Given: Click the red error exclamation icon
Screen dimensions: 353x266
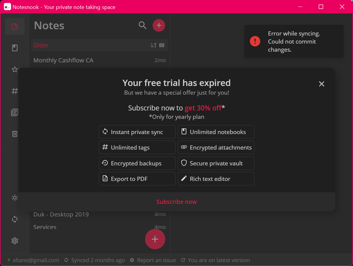Looking at the screenshot, I should pos(255,41).
